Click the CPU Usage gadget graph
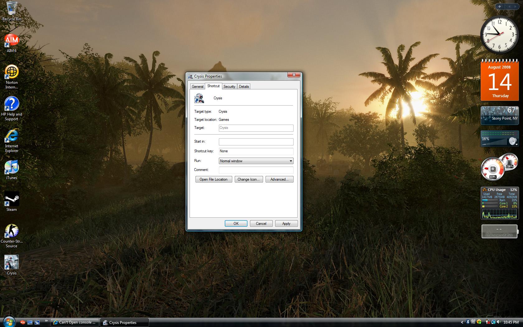523x327 pixels. 500,214
